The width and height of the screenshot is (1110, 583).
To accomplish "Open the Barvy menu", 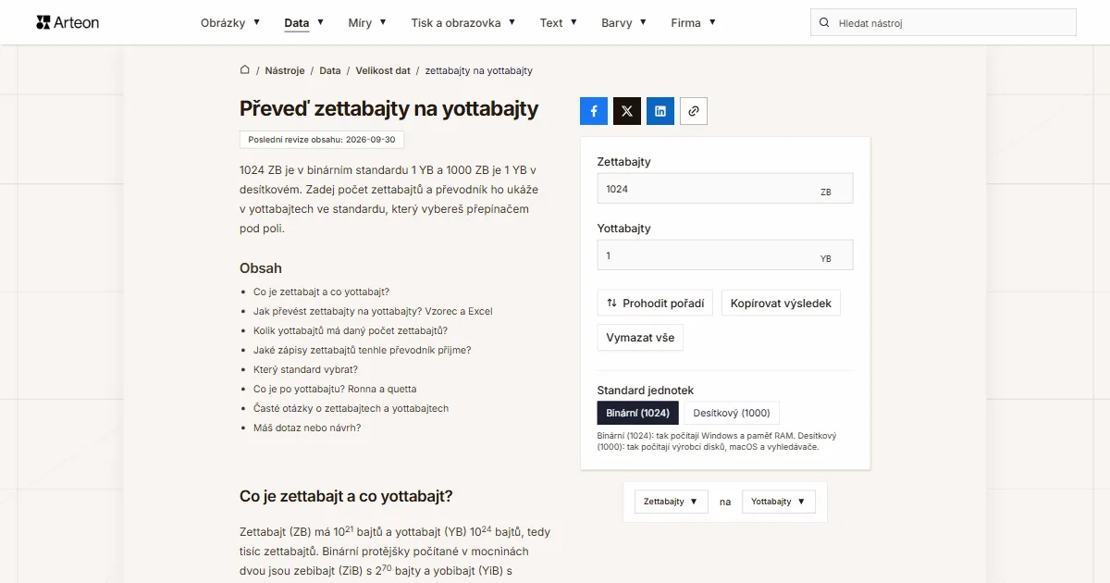I will pos(624,22).
